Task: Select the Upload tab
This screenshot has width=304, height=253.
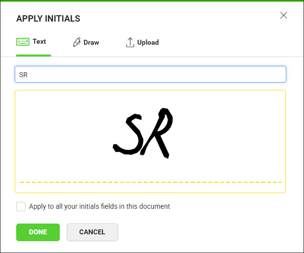Action: click(x=148, y=43)
